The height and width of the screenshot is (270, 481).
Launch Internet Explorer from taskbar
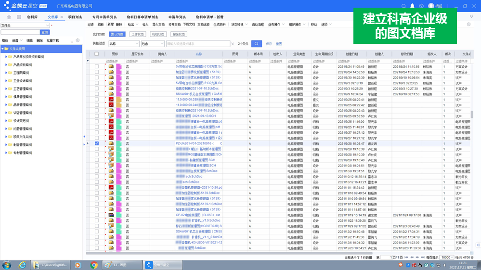[x=22, y=265]
